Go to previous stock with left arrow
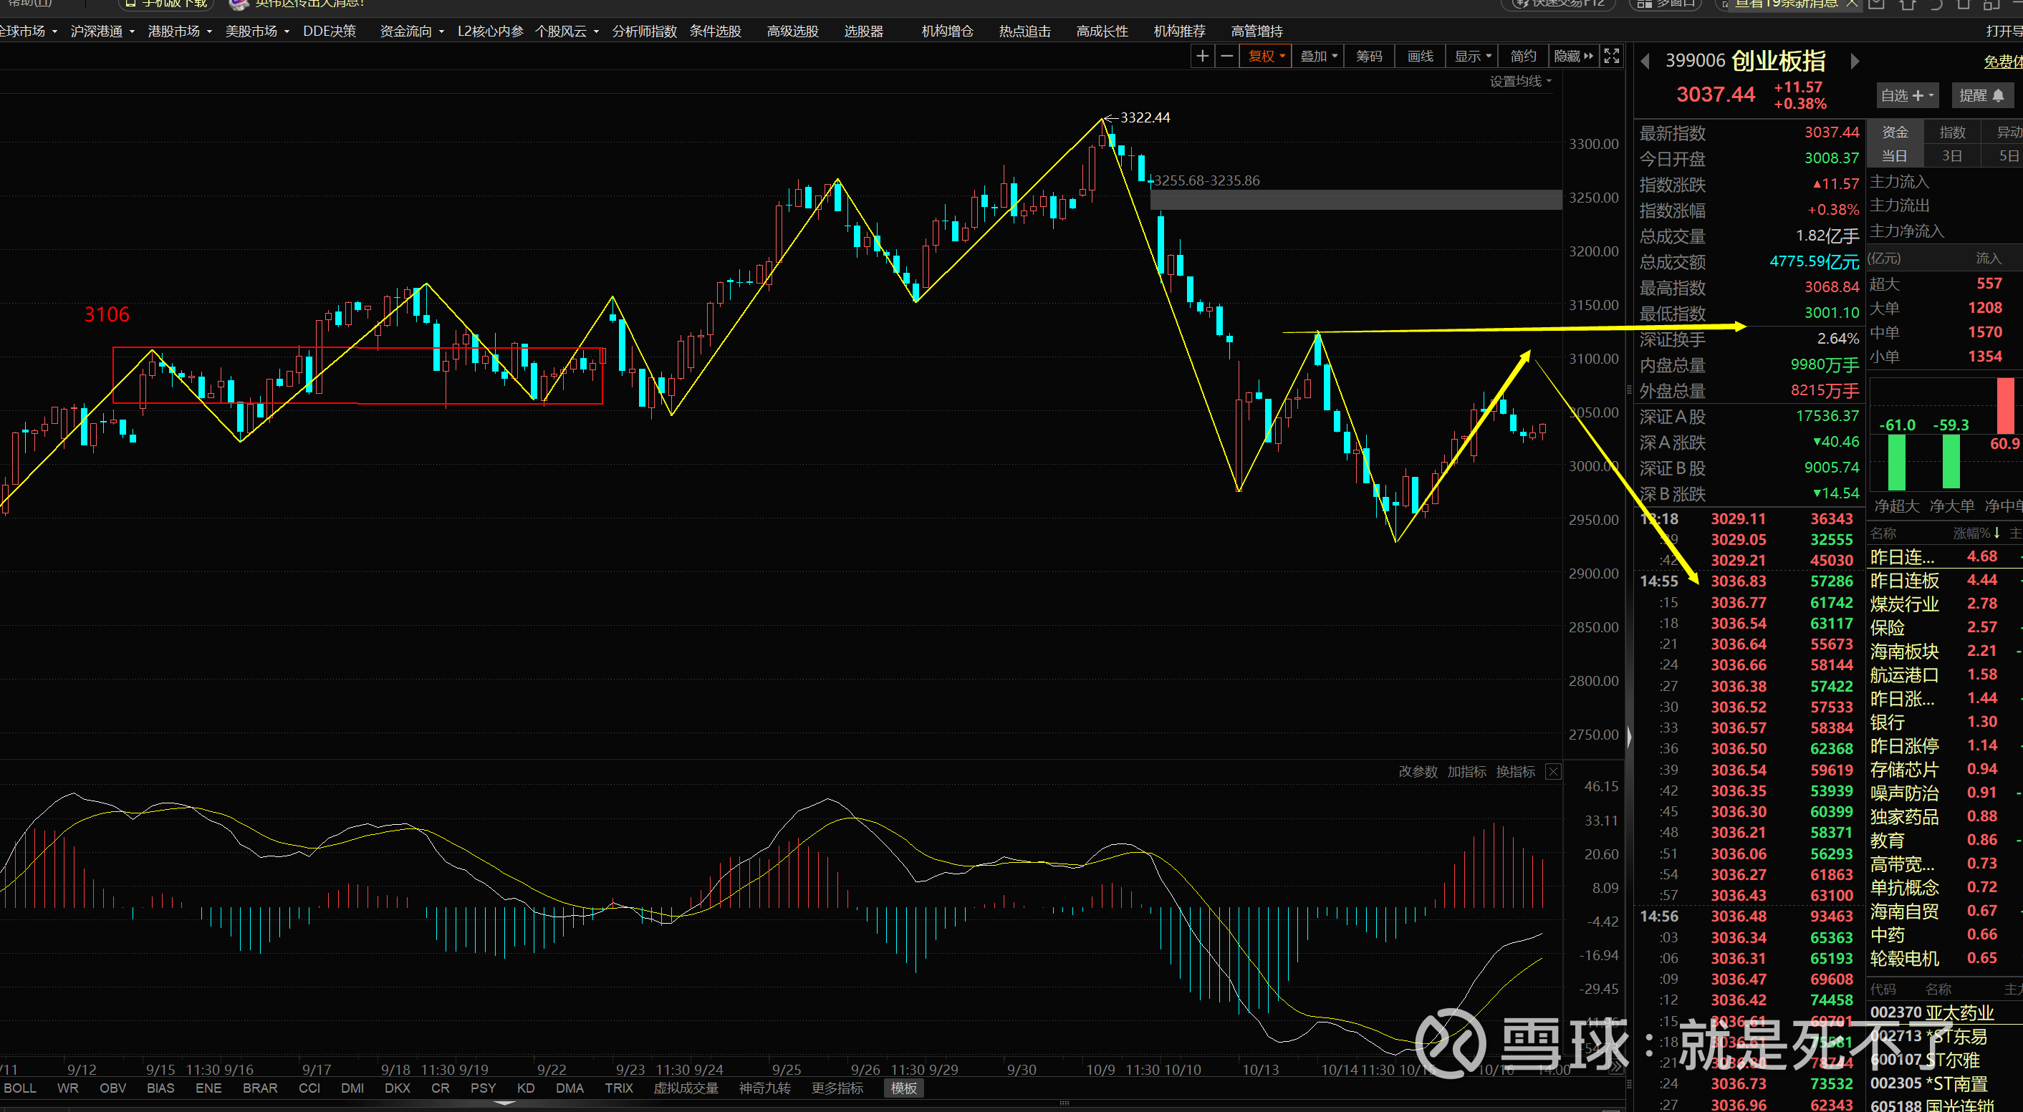Image resolution: width=2023 pixels, height=1112 pixels. coord(1645,61)
